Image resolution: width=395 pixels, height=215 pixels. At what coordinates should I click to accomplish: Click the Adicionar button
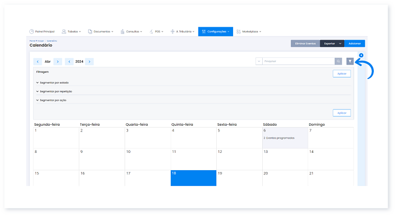(355, 43)
